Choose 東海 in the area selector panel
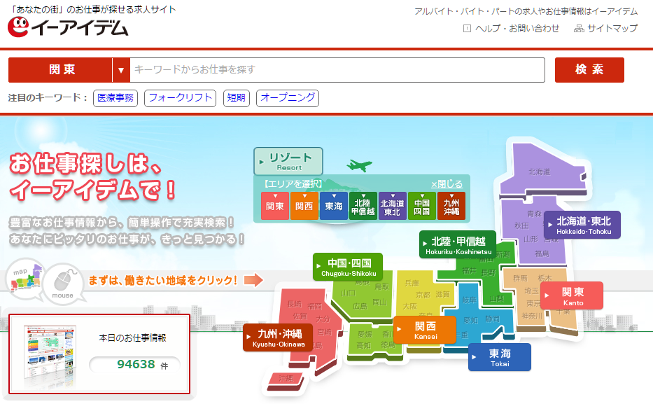This screenshot has height=404, width=653. click(x=334, y=206)
